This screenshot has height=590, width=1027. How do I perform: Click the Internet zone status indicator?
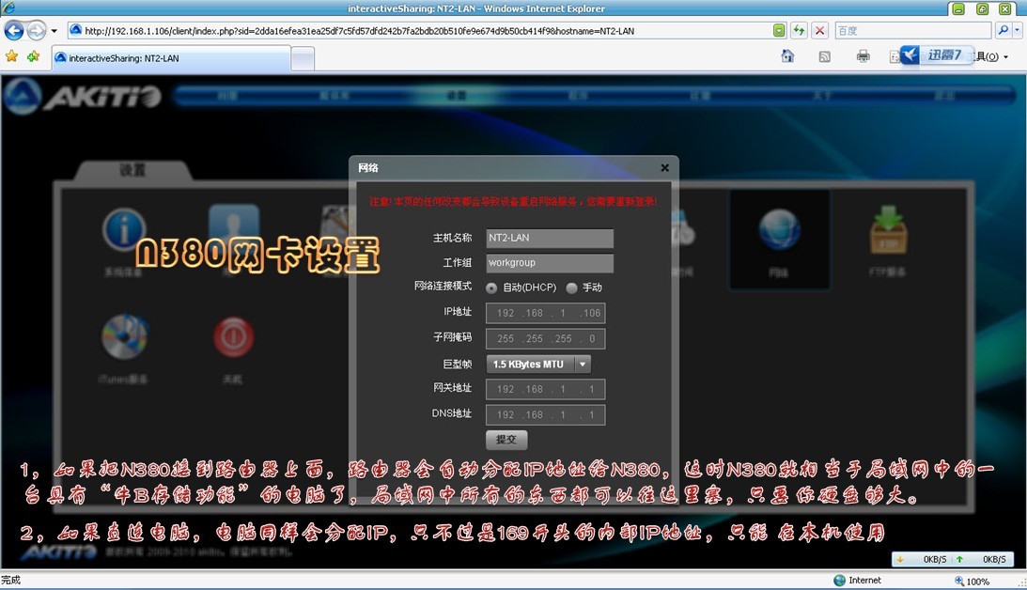pyautogui.click(x=857, y=581)
